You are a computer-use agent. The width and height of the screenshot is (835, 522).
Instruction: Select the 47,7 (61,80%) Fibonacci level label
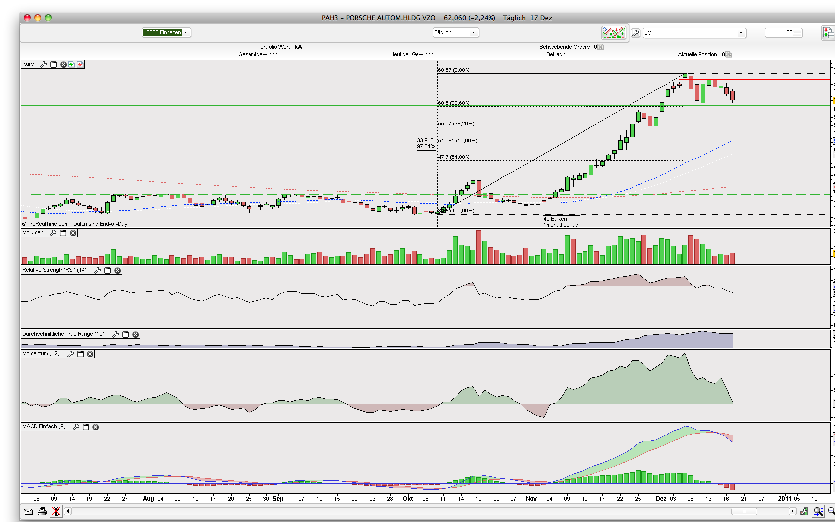(x=455, y=157)
